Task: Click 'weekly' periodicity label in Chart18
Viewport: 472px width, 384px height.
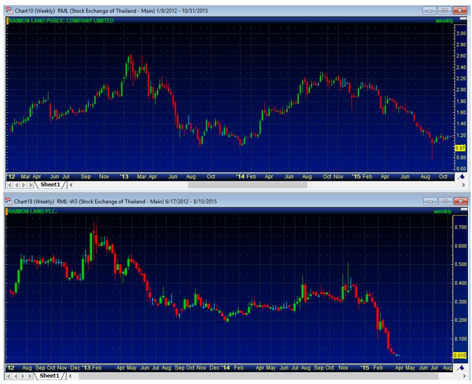Action: (442, 211)
